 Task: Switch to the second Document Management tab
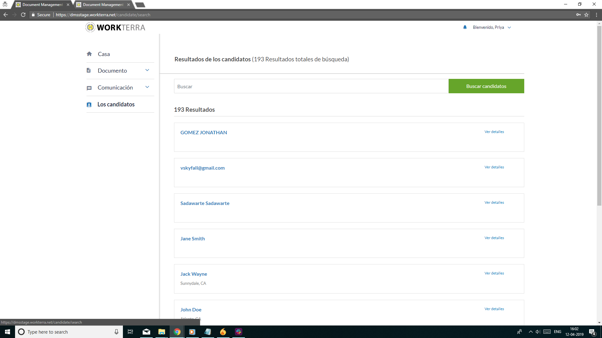click(100, 4)
